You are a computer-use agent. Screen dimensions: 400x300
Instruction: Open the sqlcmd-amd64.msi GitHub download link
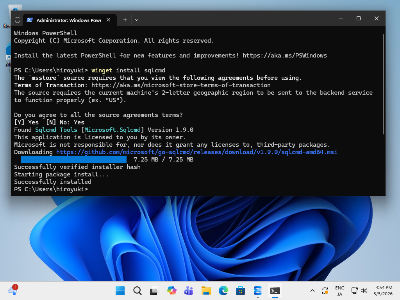tap(197, 152)
